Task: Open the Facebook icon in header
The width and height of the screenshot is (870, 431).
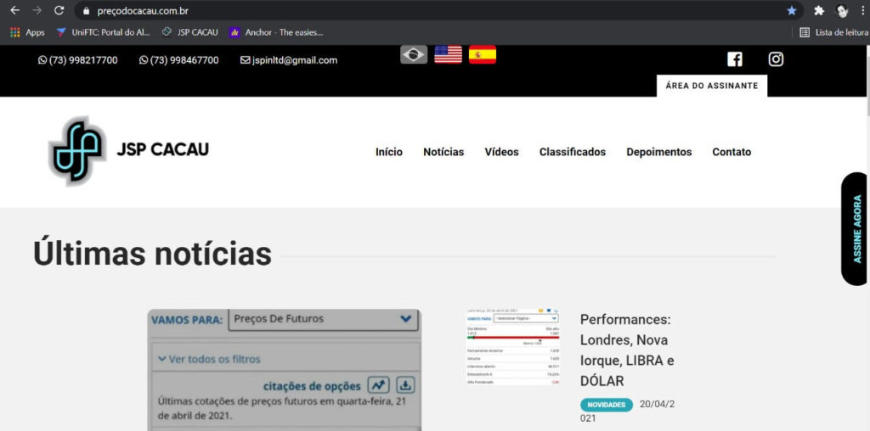Action: [x=735, y=59]
